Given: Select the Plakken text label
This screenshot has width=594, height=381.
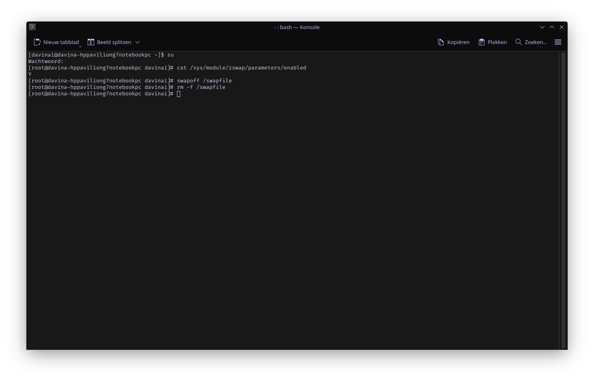Looking at the screenshot, I should pos(497,42).
